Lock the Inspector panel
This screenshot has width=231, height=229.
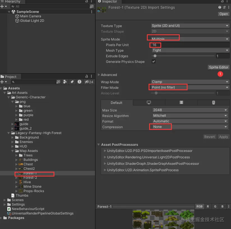coord(222,1)
